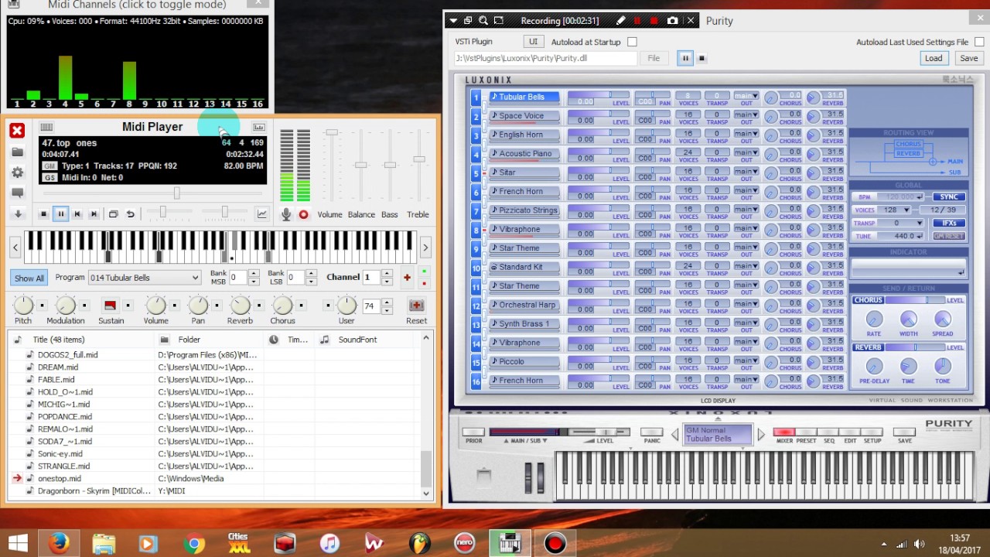The image size is (990, 557).
Task: Open the main OUT dropdown for channel 10 Standard Kit
Action: tap(746, 268)
